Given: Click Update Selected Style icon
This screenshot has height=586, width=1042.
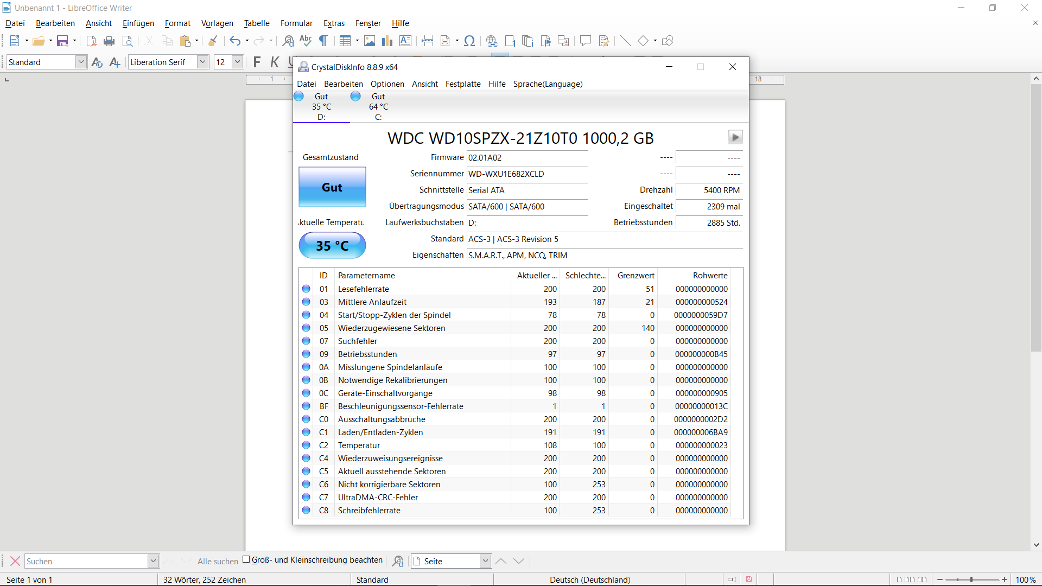Looking at the screenshot, I should [x=97, y=62].
